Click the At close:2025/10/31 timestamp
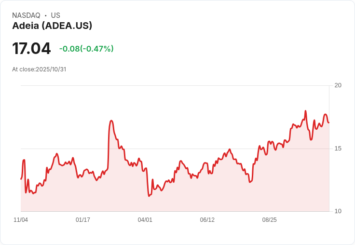 39,69
